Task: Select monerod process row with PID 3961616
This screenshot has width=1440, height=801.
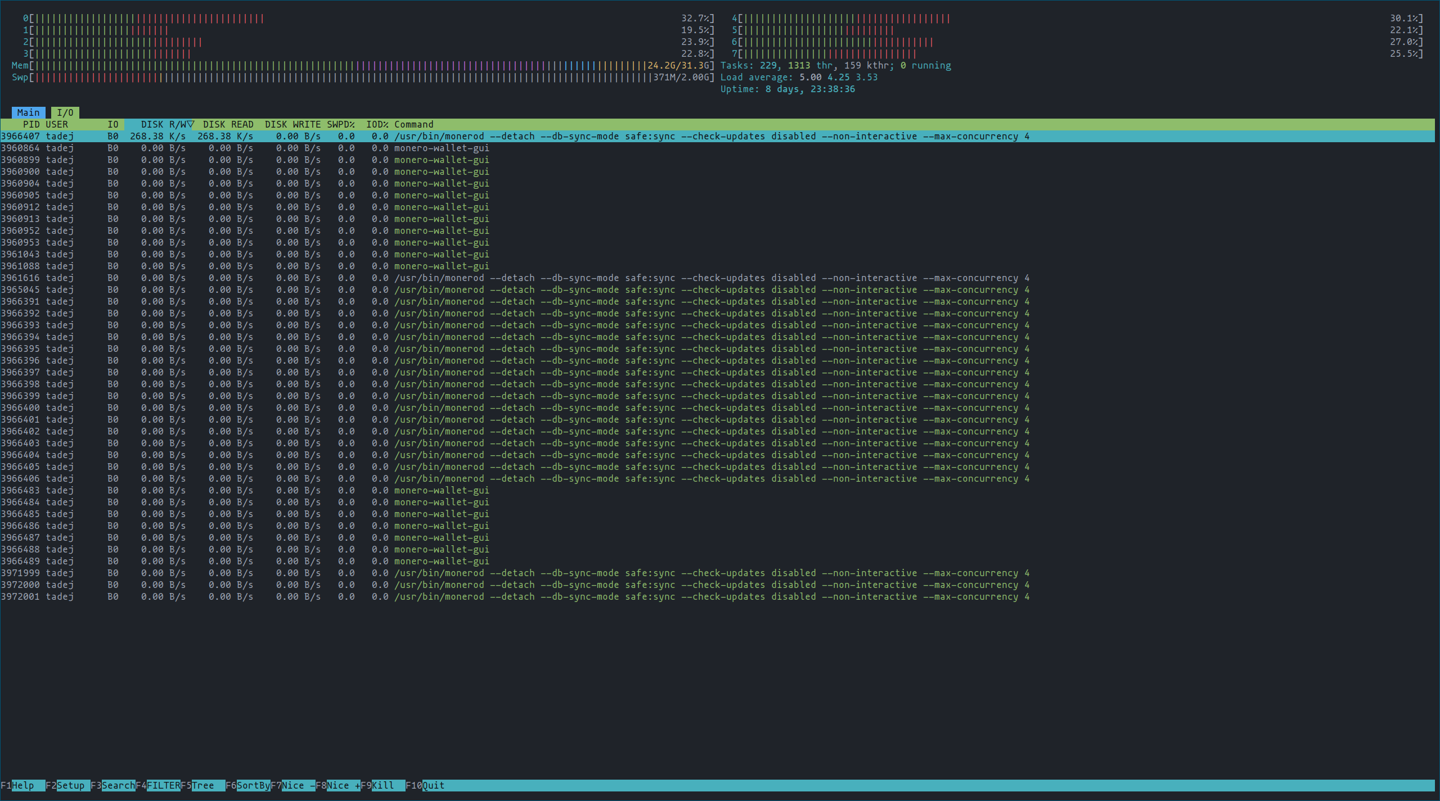Action: click(718, 278)
